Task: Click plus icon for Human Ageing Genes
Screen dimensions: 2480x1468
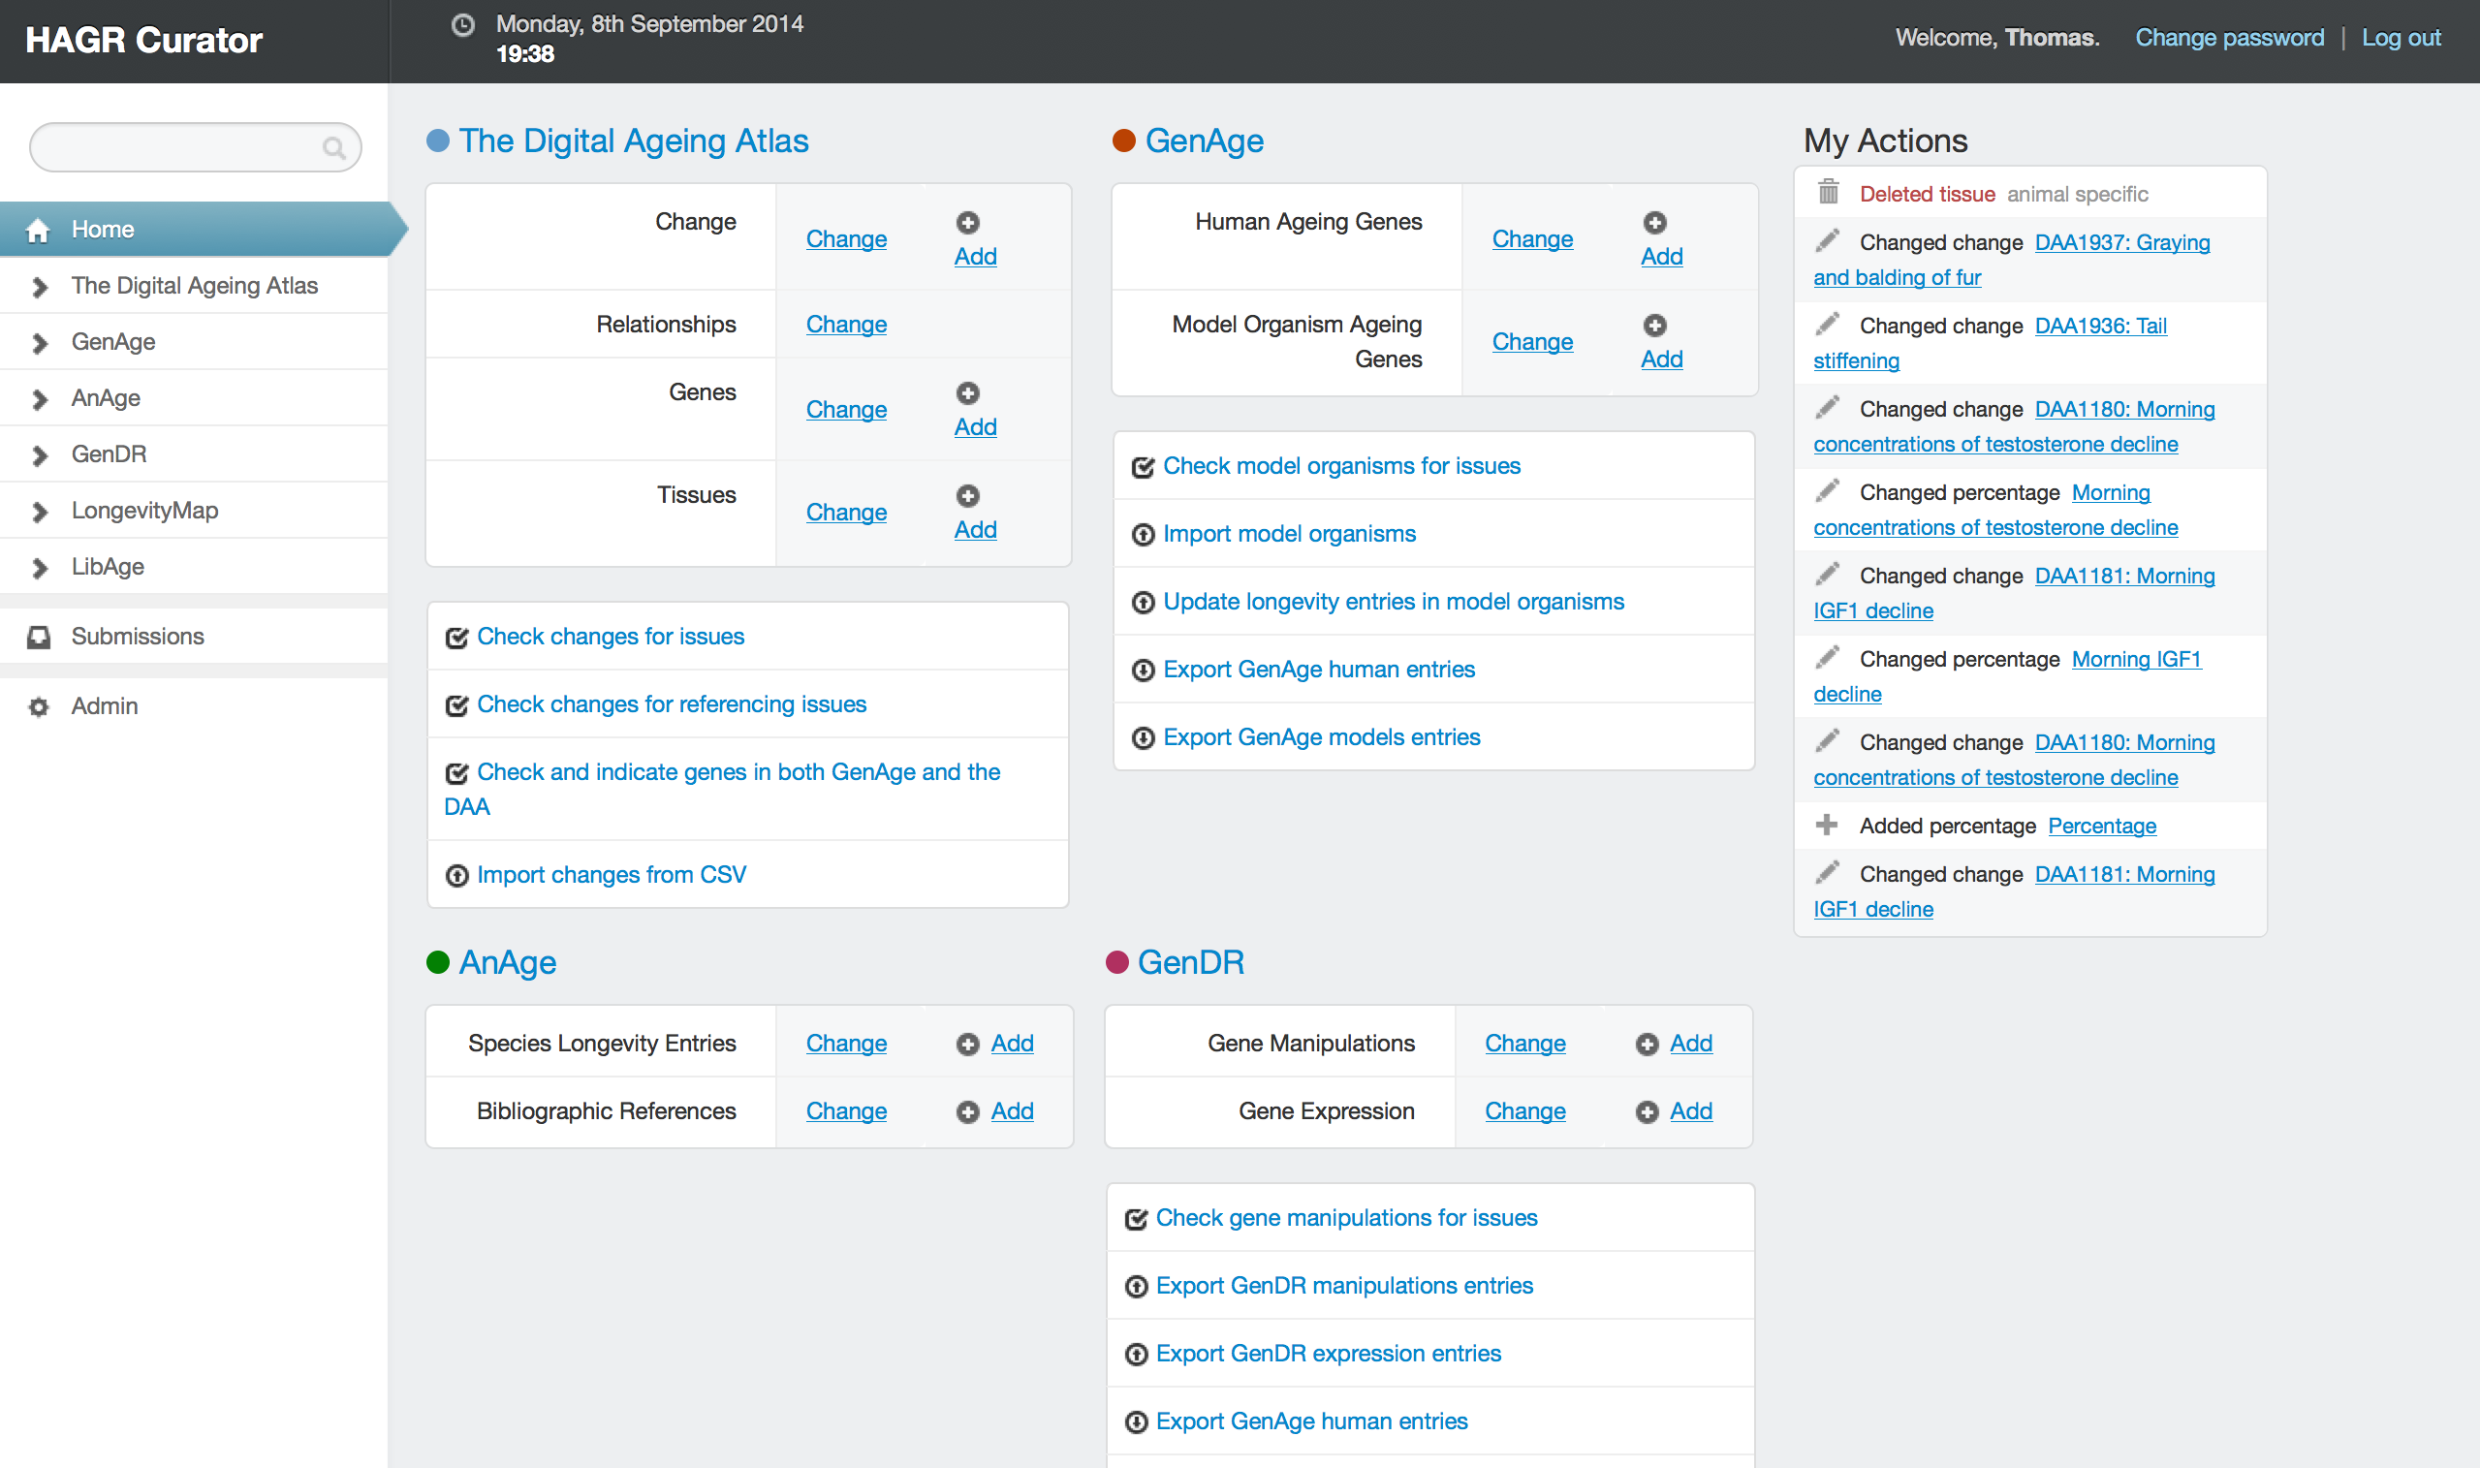Action: click(1654, 223)
